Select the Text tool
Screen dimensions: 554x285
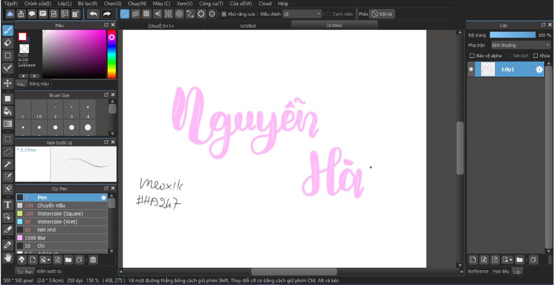point(8,204)
